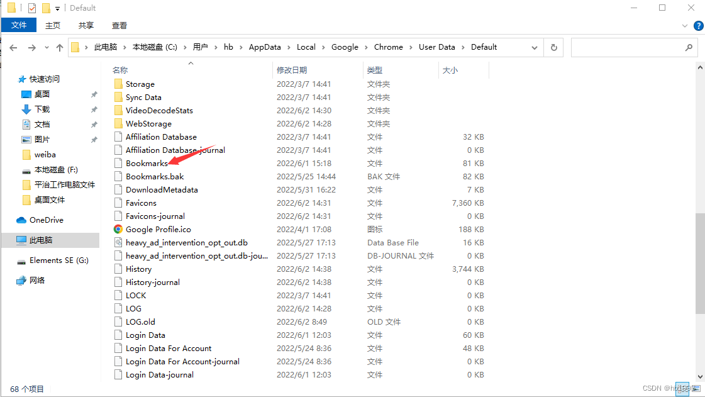This screenshot has height=397, width=705.
Task: Open 本地磁盘 (F:) in navigation pane
Action: click(x=56, y=170)
